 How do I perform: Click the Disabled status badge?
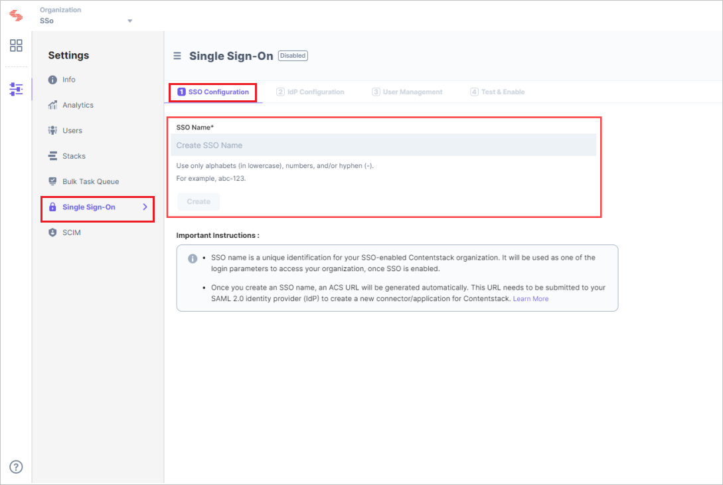click(292, 56)
